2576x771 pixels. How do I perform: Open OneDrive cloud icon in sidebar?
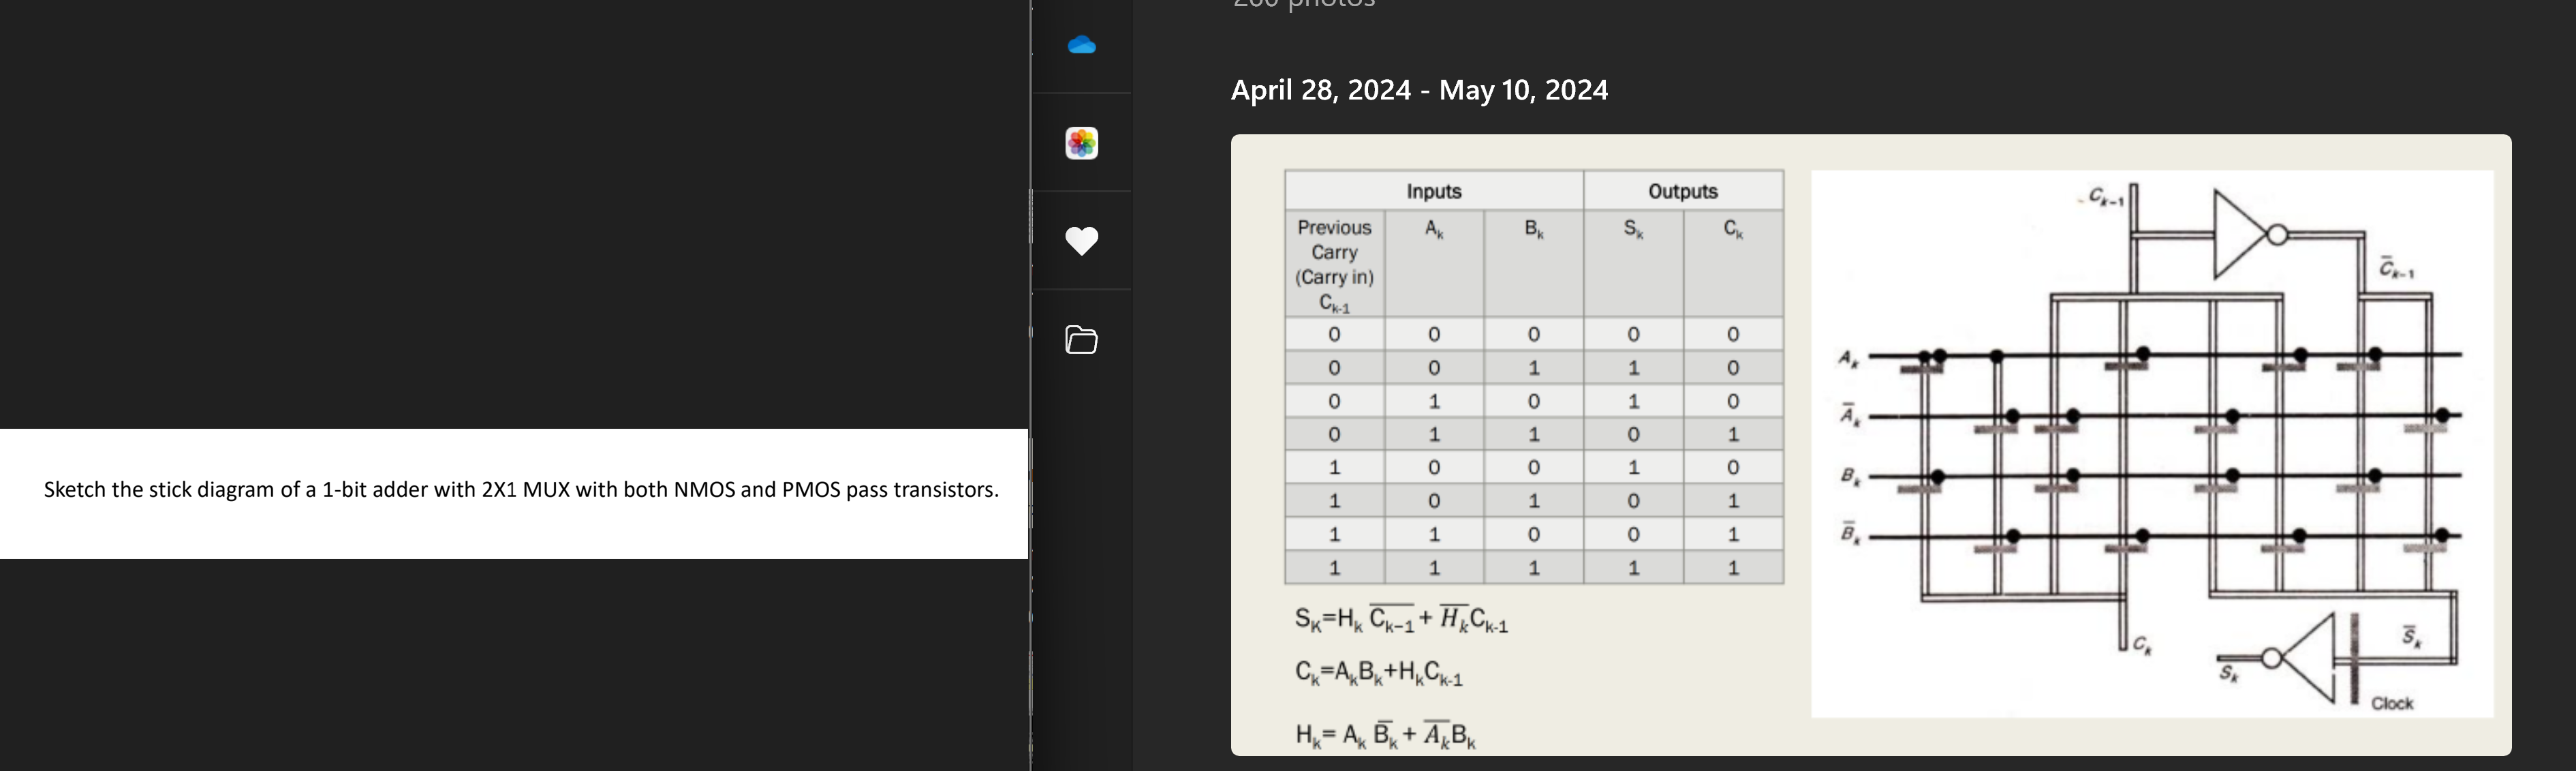point(1081,45)
